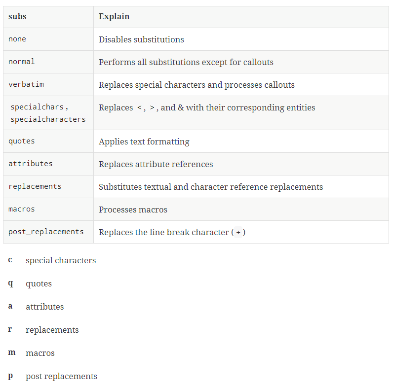Click 'Replaces attribute references' description

(x=156, y=164)
